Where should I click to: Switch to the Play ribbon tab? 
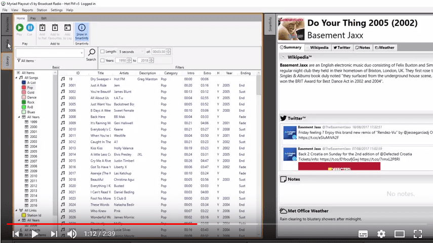click(x=33, y=18)
